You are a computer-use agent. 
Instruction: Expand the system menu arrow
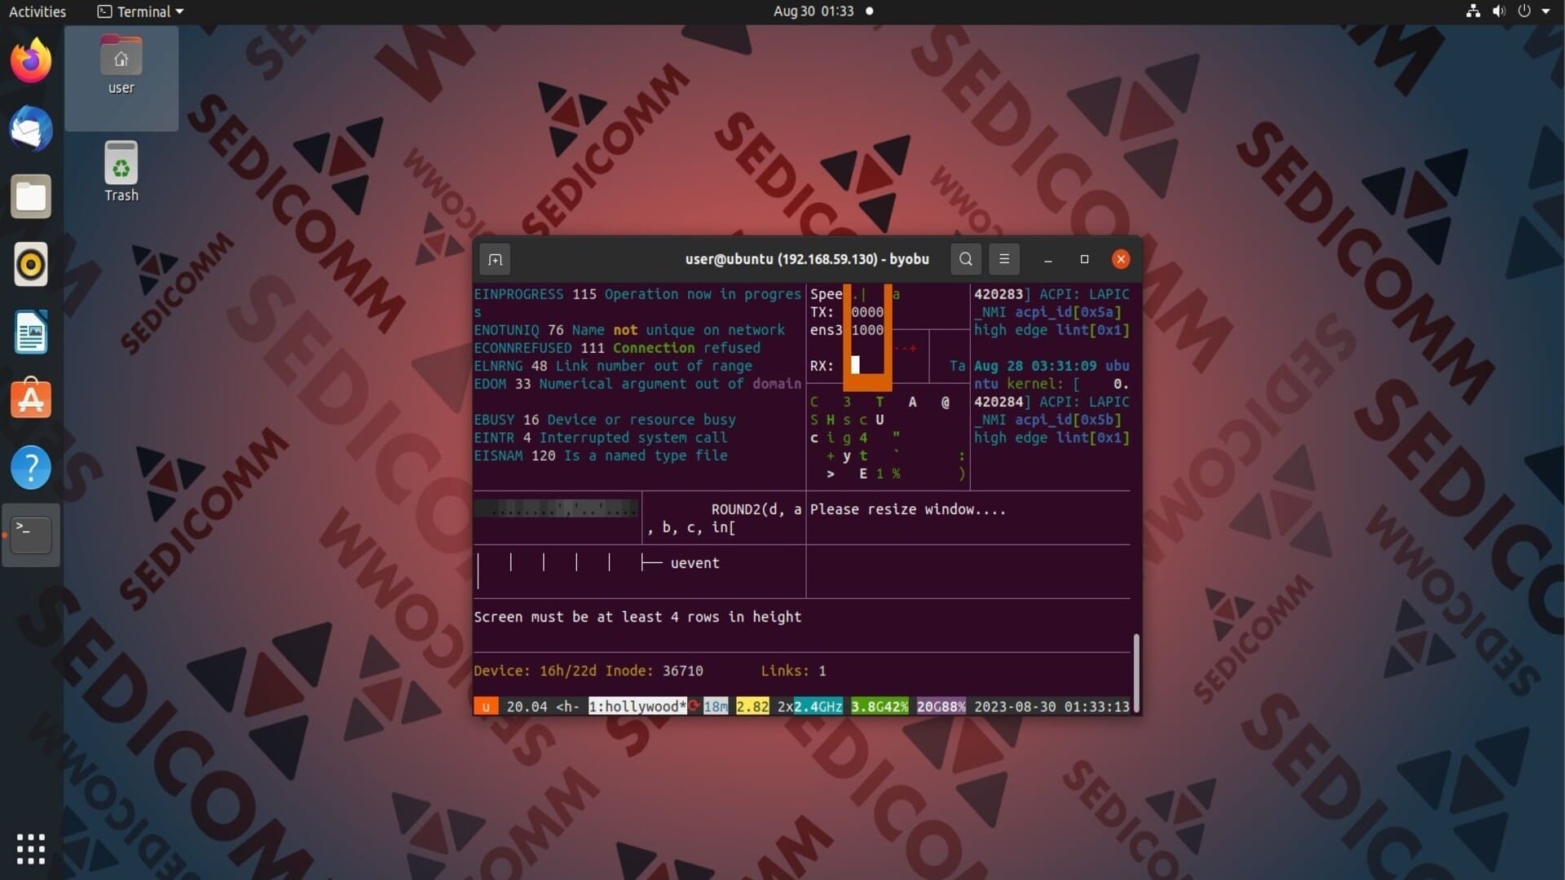click(x=1545, y=11)
